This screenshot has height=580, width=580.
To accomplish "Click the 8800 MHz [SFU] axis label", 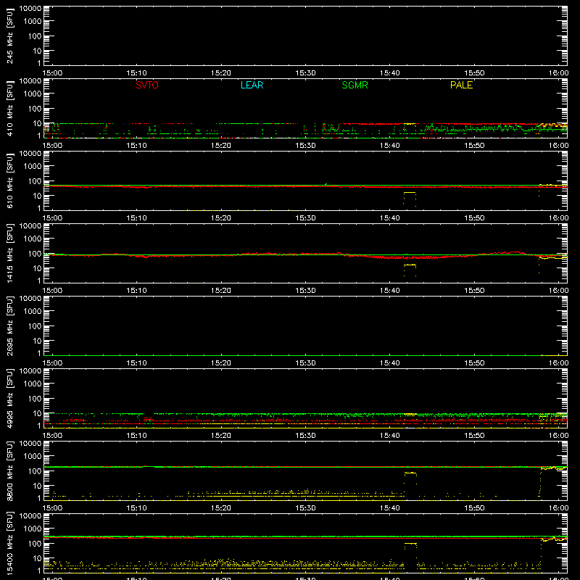I will pyautogui.click(x=10, y=471).
